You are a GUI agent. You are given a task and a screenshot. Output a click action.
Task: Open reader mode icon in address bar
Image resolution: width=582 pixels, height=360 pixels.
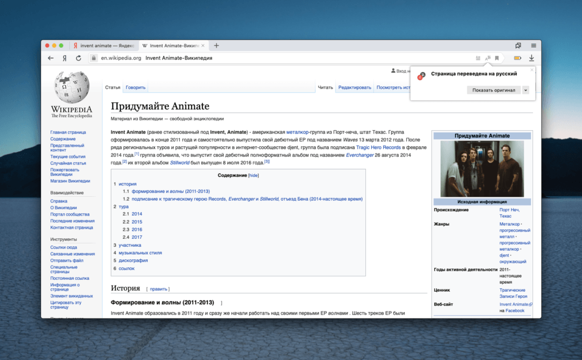478,58
